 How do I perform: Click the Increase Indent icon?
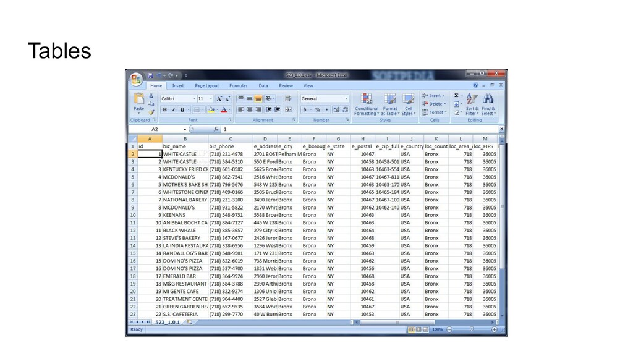(278, 109)
